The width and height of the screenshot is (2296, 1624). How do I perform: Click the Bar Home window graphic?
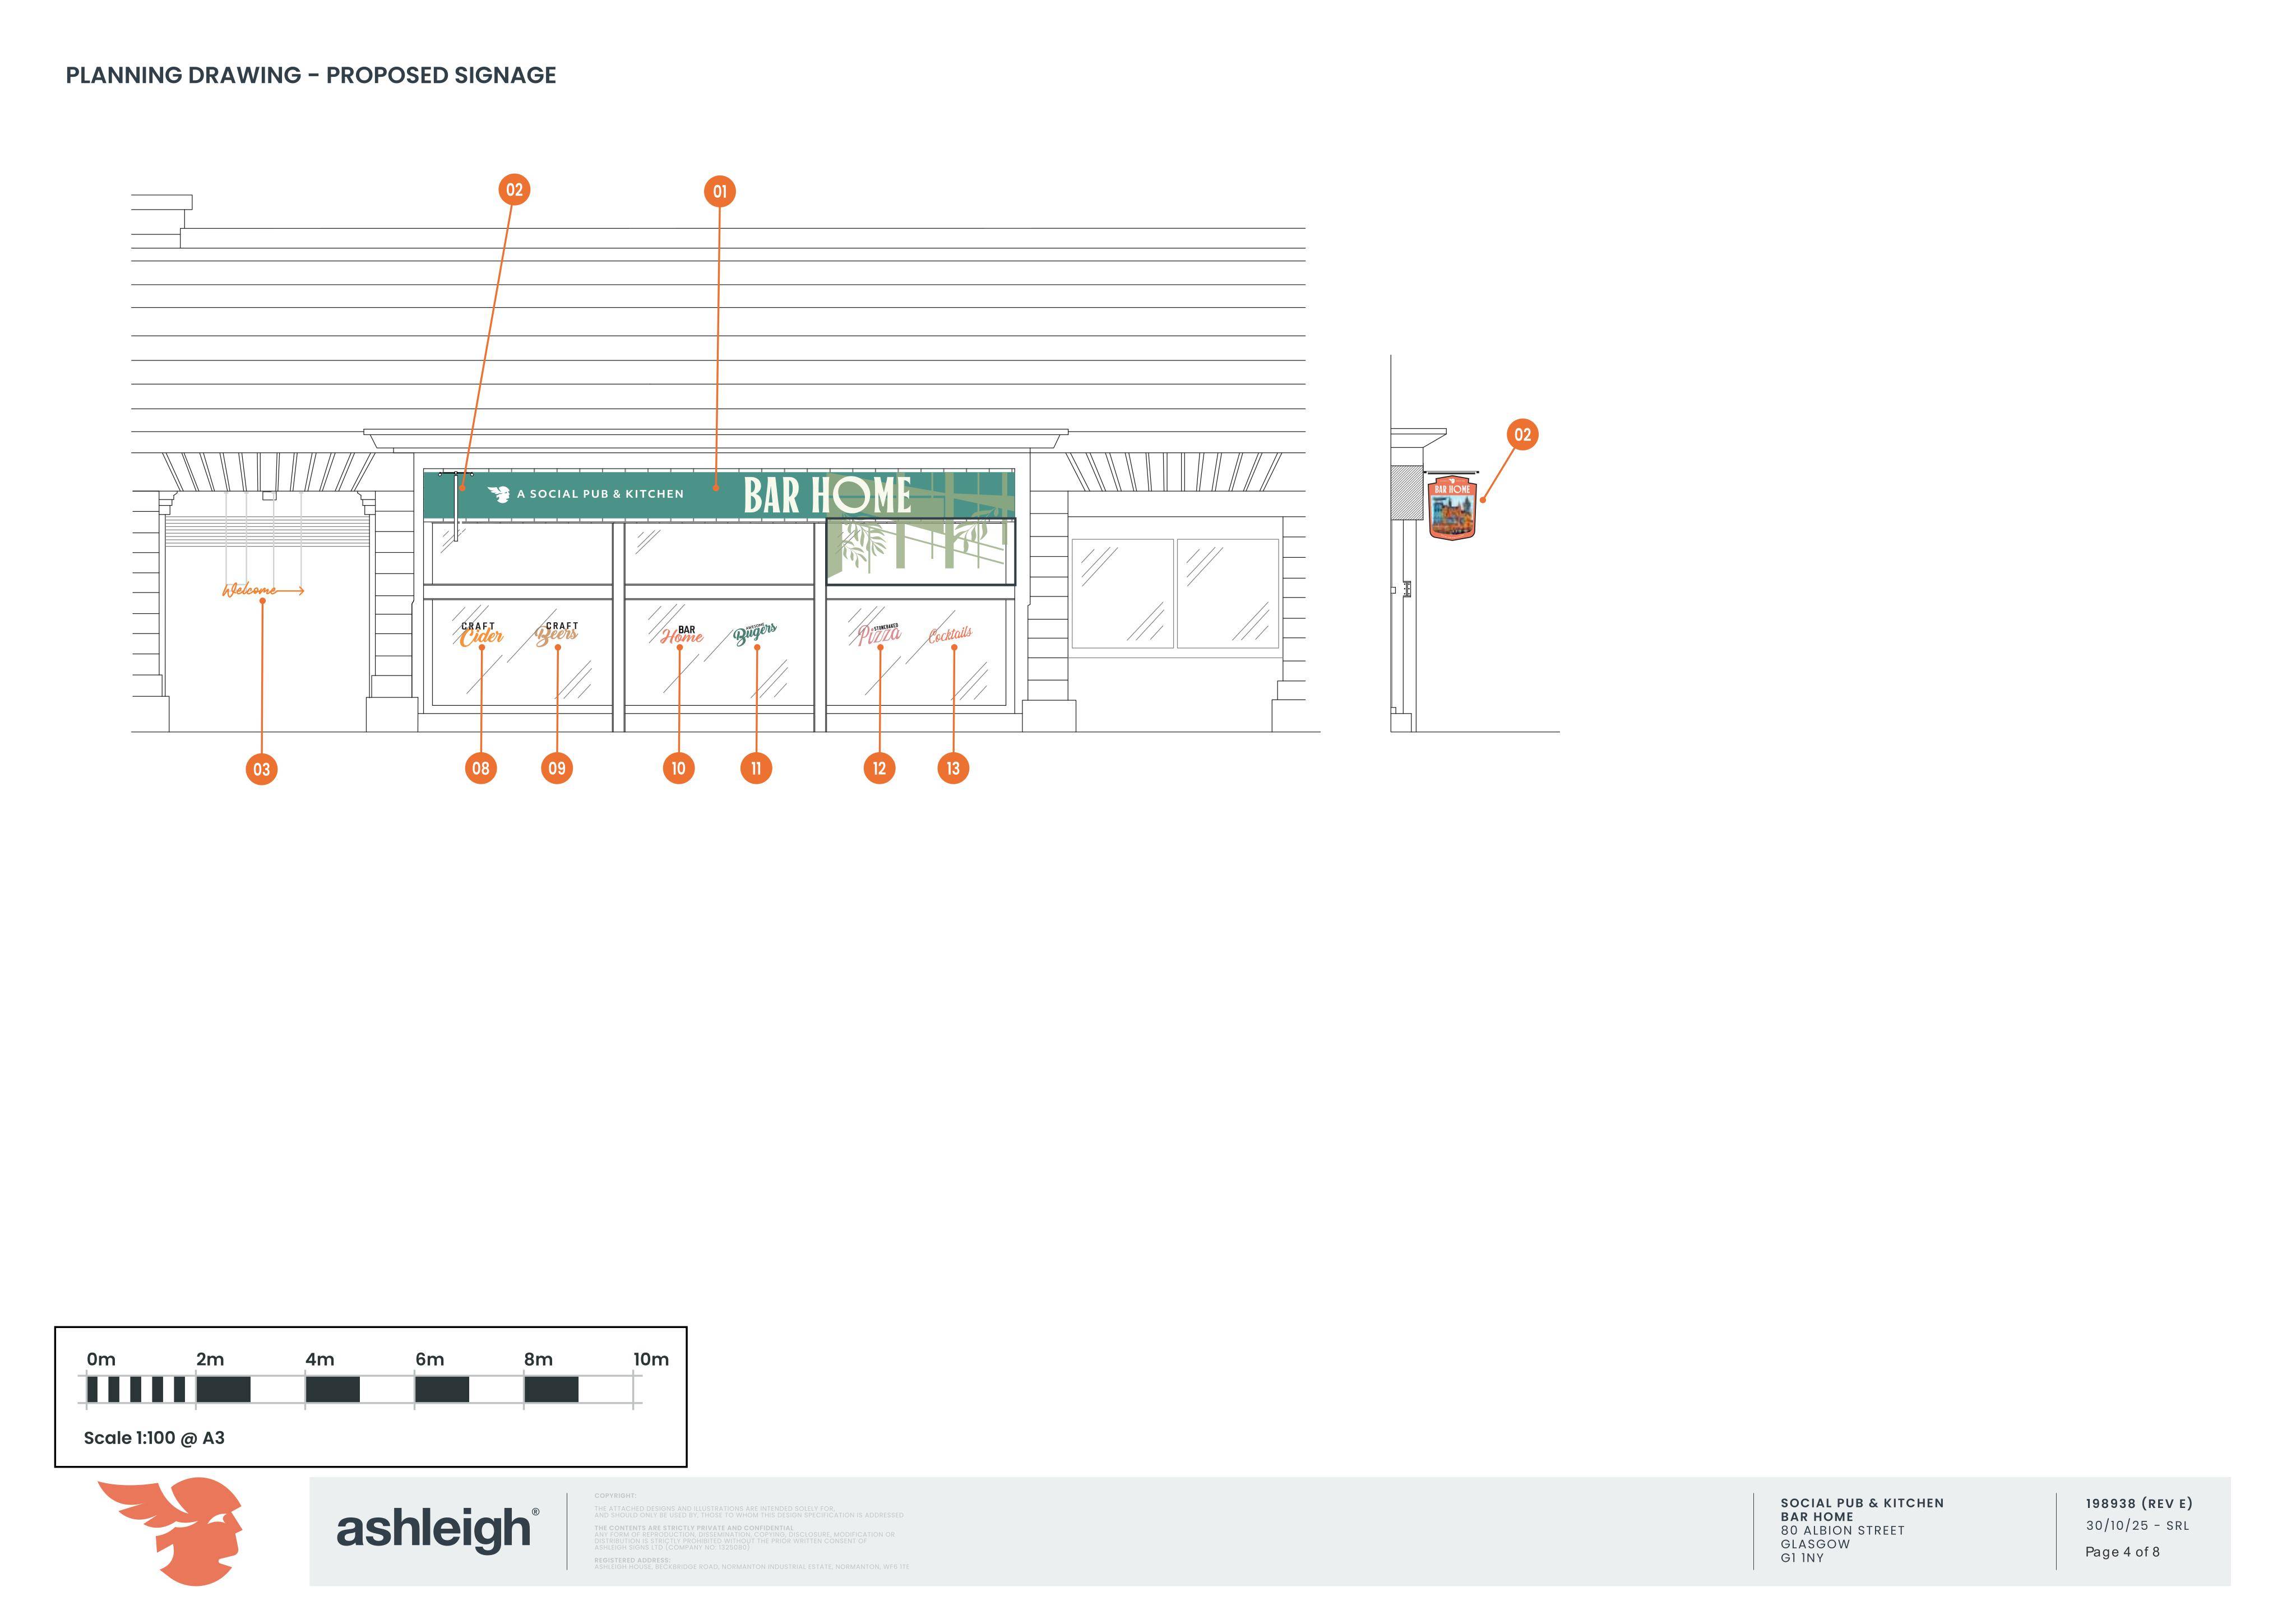[x=682, y=635]
